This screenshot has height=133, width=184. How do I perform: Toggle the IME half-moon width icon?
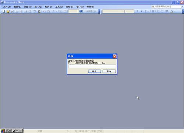(x=14, y=131)
